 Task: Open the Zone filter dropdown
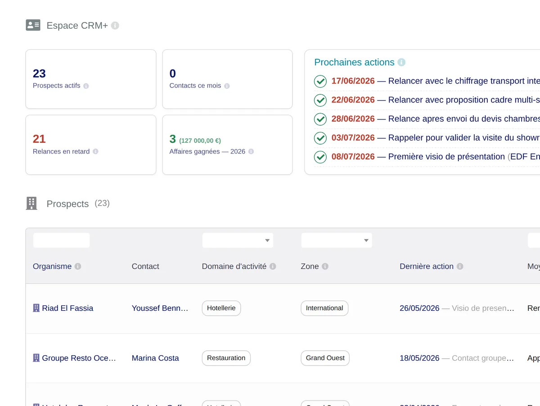coord(337,240)
